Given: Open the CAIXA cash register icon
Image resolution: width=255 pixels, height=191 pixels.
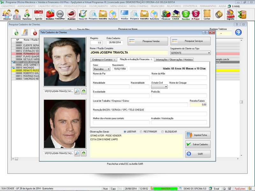Looking at the screenshot, I should [x=176, y=14].
